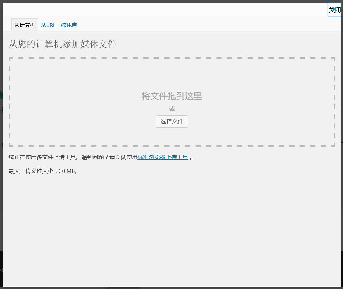
Task: Click the 或 label above 选择文件
Action: point(172,109)
